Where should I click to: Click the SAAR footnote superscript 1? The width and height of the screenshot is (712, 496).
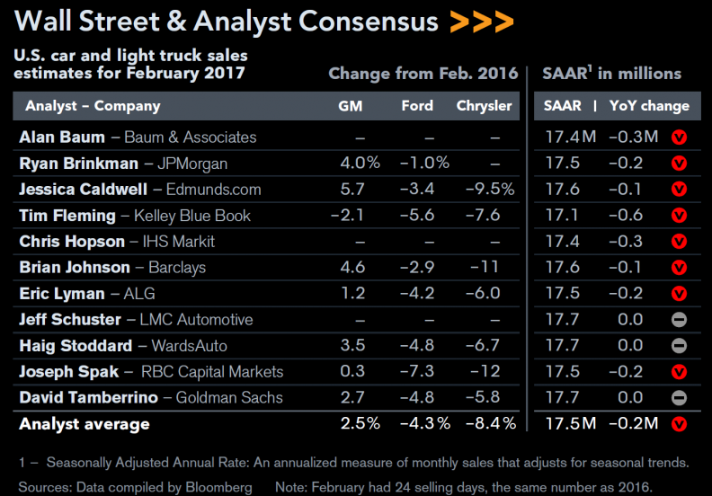pos(590,68)
